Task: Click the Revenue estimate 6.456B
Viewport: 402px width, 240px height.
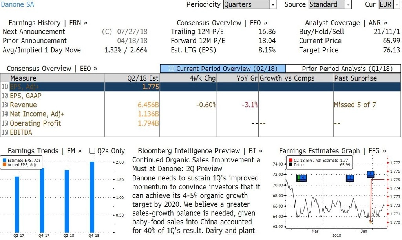Action: [148, 105]
